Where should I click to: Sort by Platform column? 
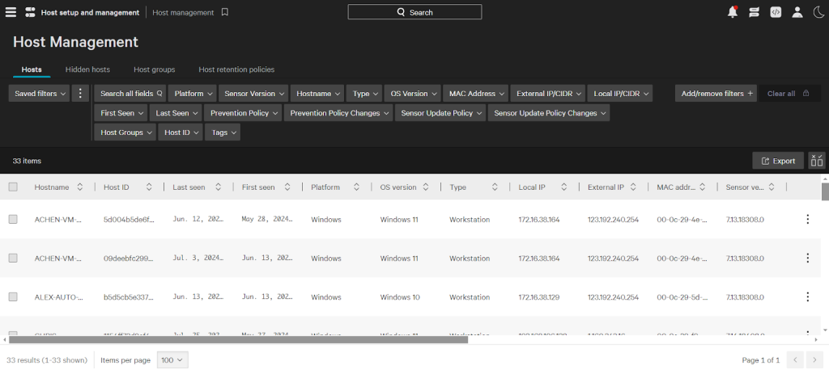[x=356, y=187]
